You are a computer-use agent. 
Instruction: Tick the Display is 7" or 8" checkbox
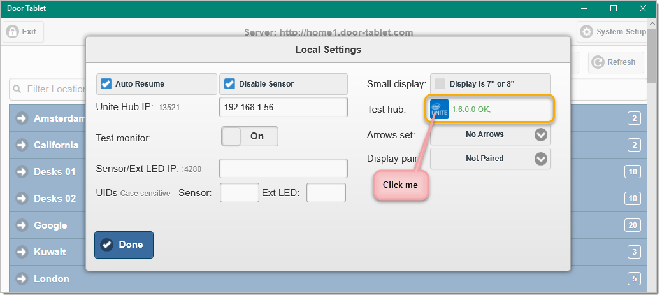click(x=440, y=83)
